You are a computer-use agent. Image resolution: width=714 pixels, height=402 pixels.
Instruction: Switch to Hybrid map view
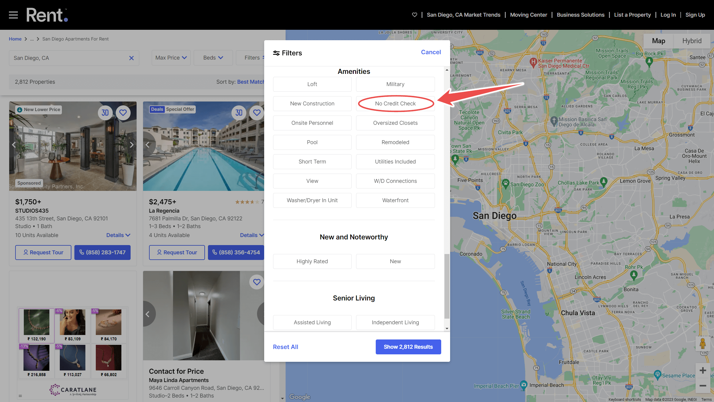(691, 41)
